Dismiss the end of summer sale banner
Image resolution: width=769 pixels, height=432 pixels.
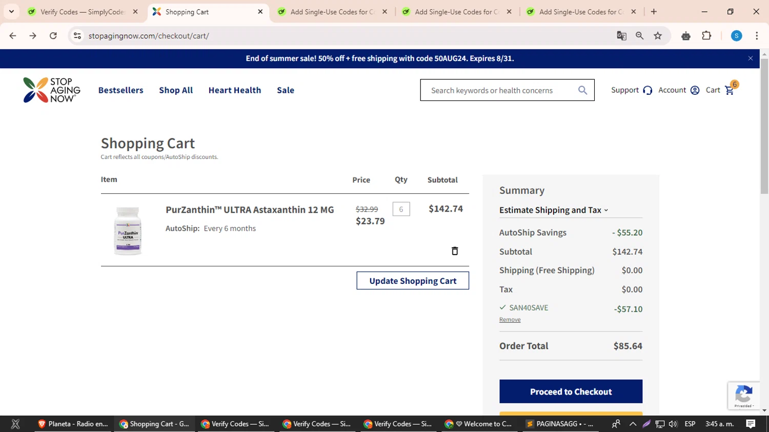click(751, 58)
